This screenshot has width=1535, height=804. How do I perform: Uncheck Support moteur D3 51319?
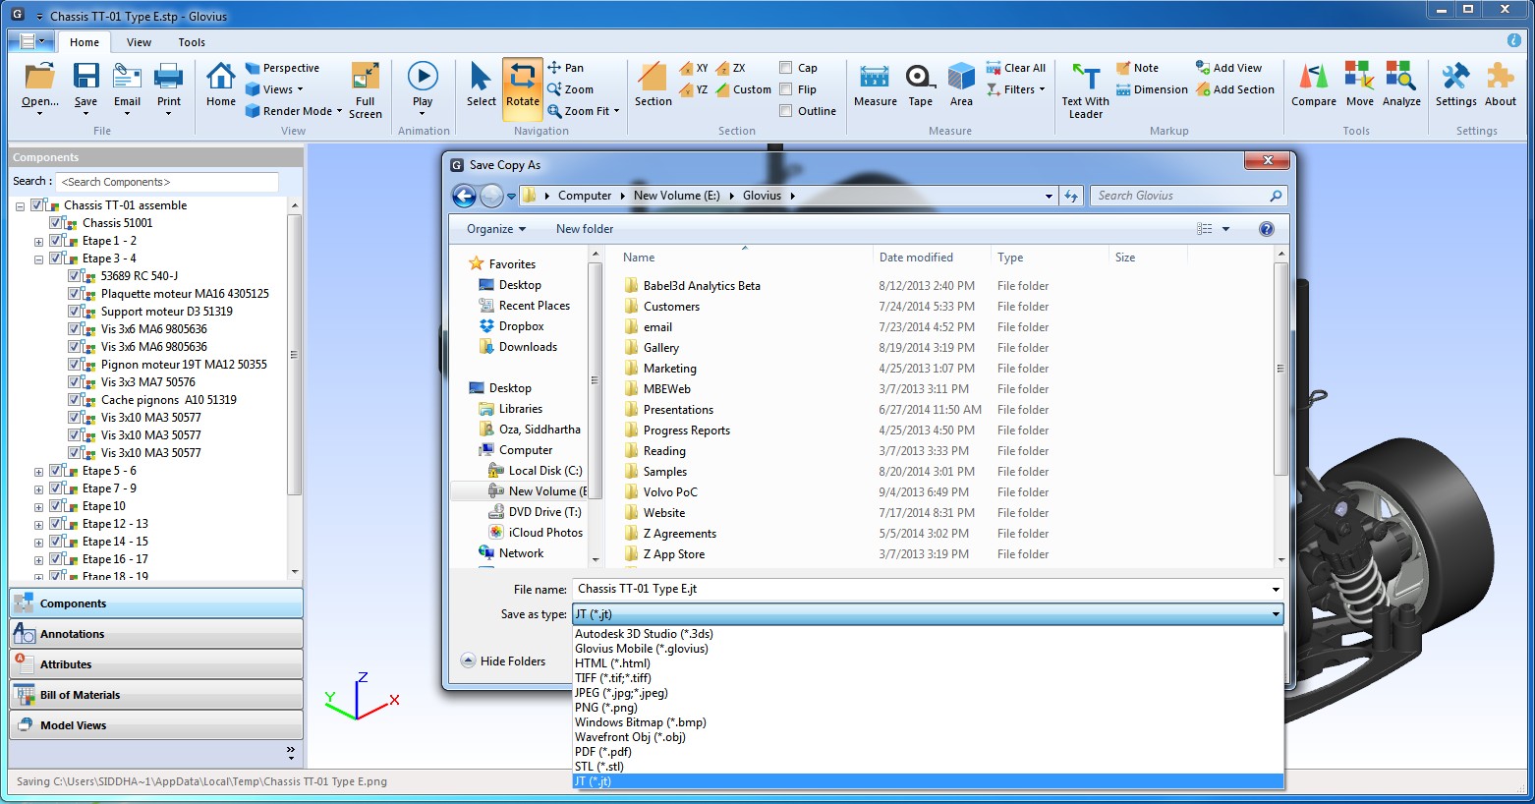[x=75, y=312]
